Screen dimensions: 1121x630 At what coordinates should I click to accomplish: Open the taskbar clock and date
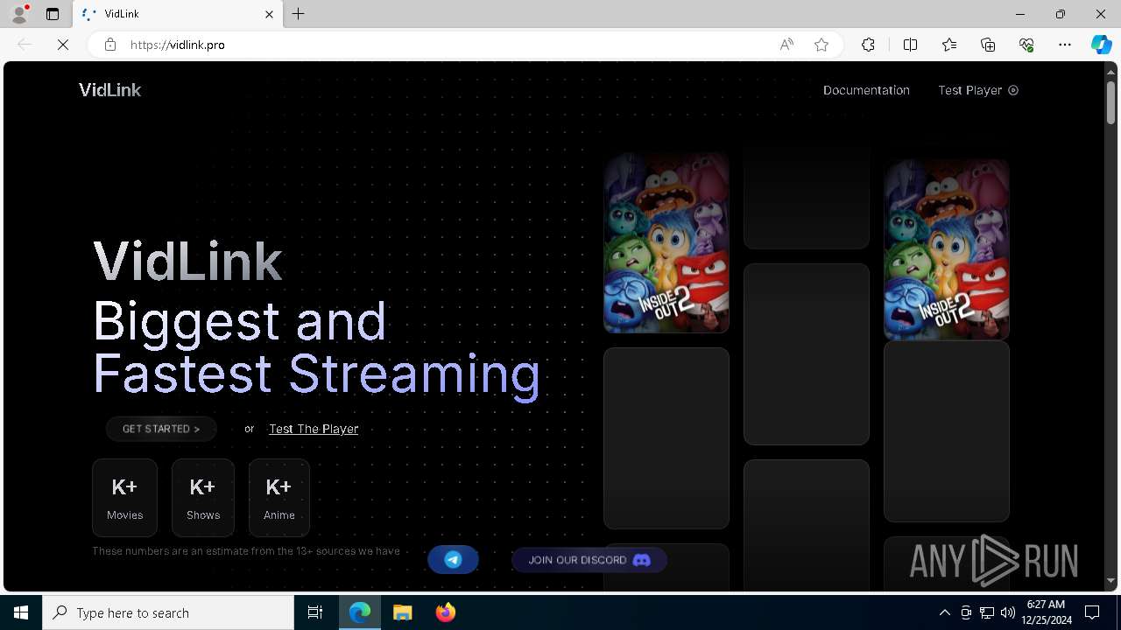1047,612
